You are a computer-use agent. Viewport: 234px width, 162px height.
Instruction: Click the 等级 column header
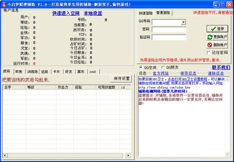[41, 87]
